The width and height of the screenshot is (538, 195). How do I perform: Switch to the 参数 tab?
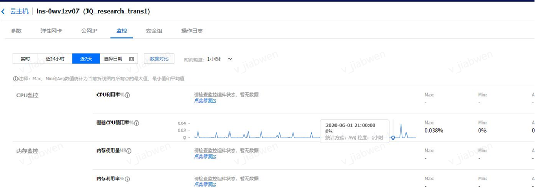[16, 31]
